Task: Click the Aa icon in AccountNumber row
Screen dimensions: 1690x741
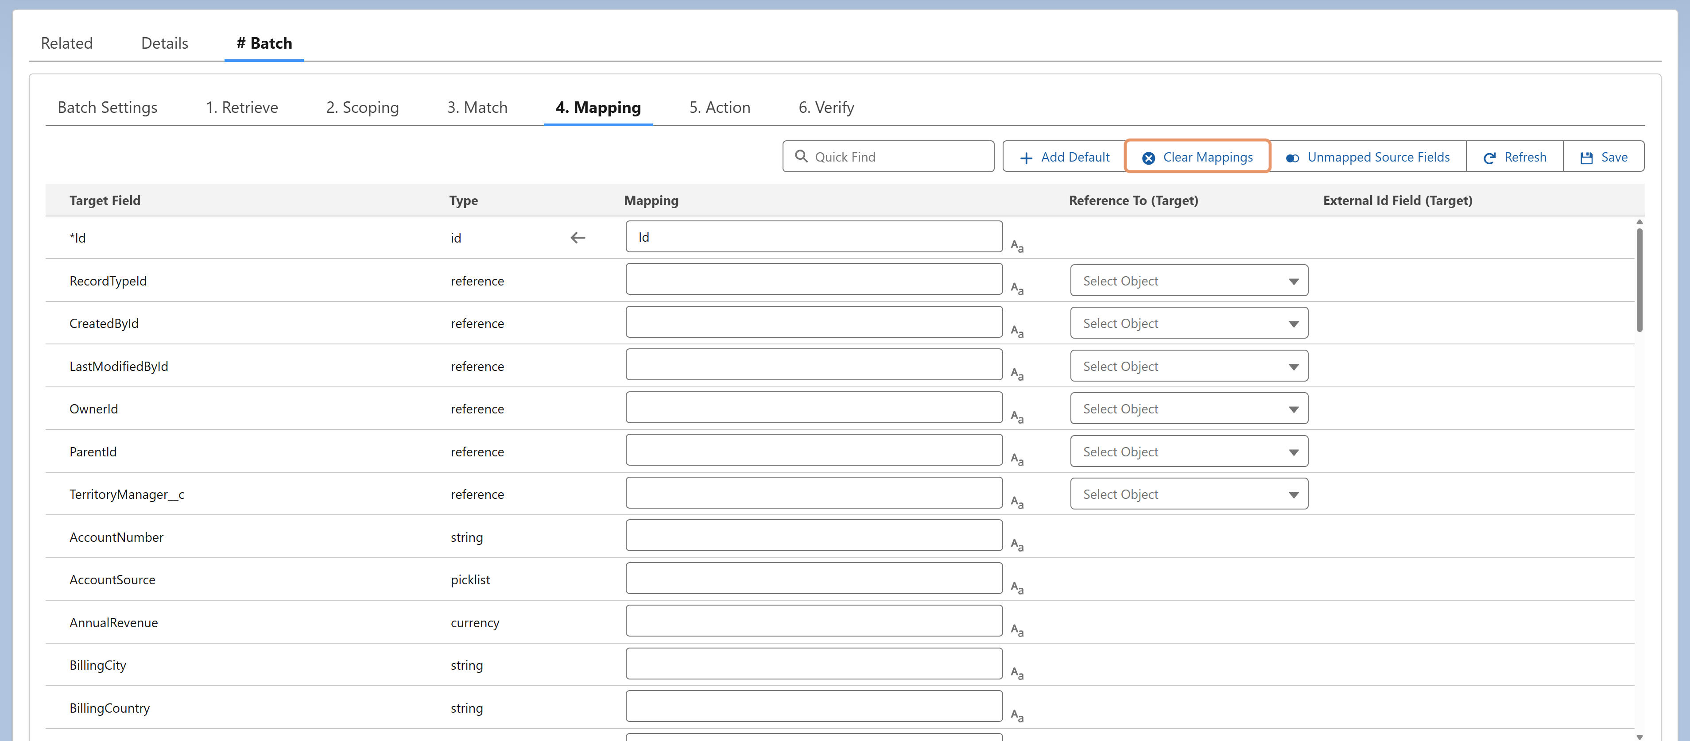Action: (1017, 545)
